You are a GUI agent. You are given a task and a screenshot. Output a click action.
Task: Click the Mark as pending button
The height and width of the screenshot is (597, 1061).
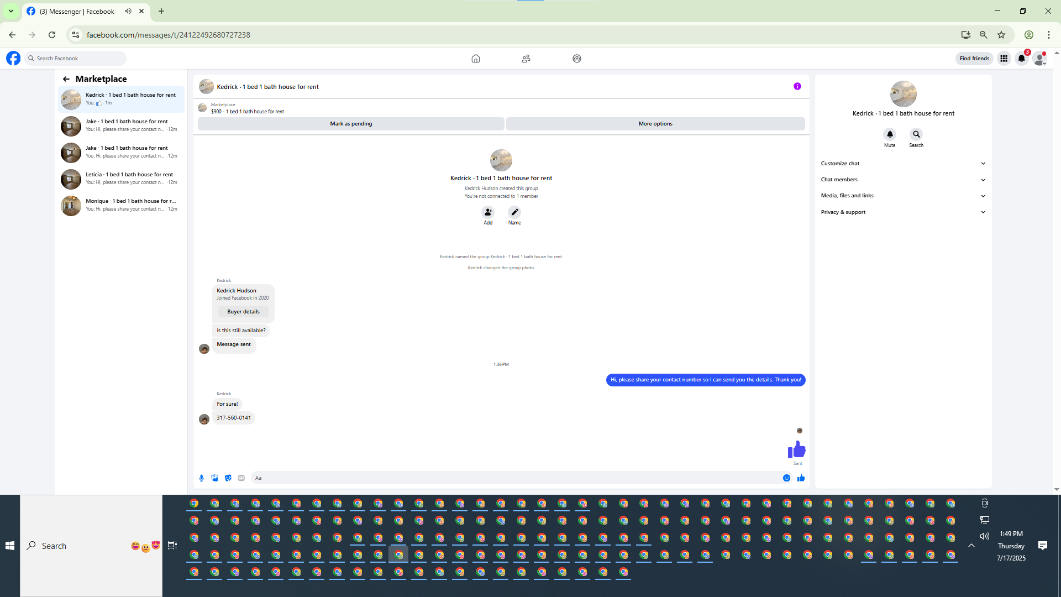tap(351, 124)
